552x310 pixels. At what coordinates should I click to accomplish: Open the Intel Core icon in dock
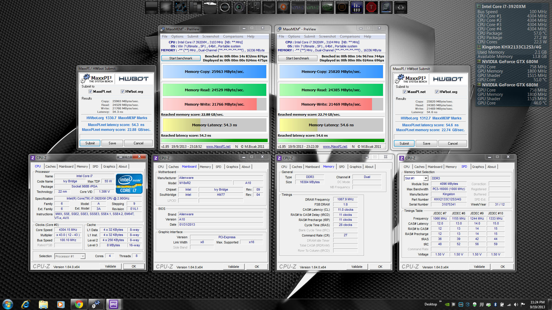[386, 7]
